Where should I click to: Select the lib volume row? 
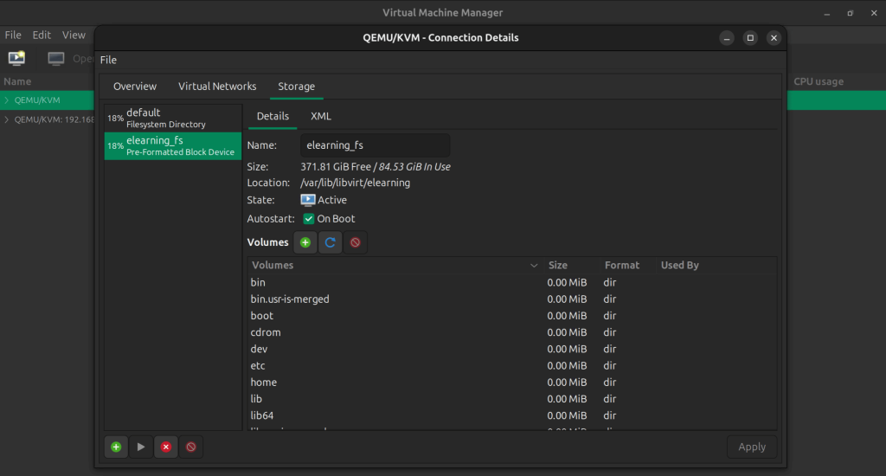pyautogui.click(x=512, y=399)
